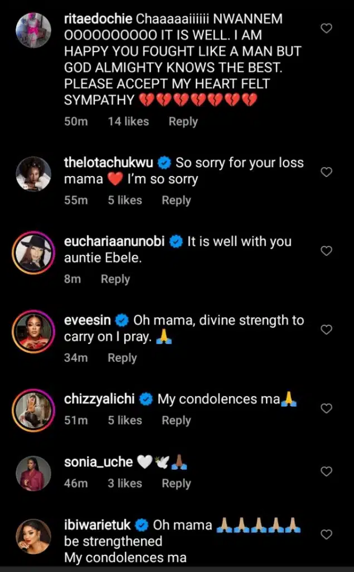Open chizzyalichi's avatar story
The image size is (354, 572).
[33, 411]
